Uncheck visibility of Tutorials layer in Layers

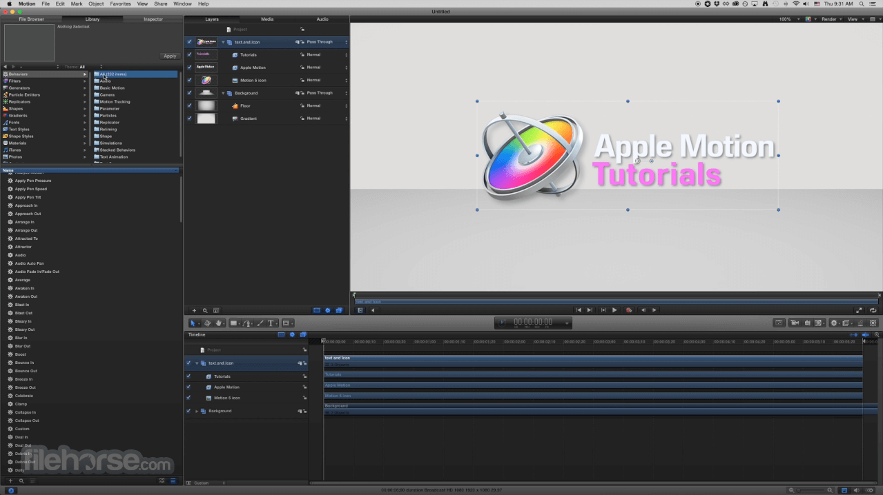click(190, 54)
